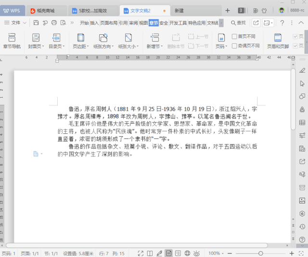The image size is (308, 257).
Task: Click the zoom in plus button
Action: click(292, 254)
